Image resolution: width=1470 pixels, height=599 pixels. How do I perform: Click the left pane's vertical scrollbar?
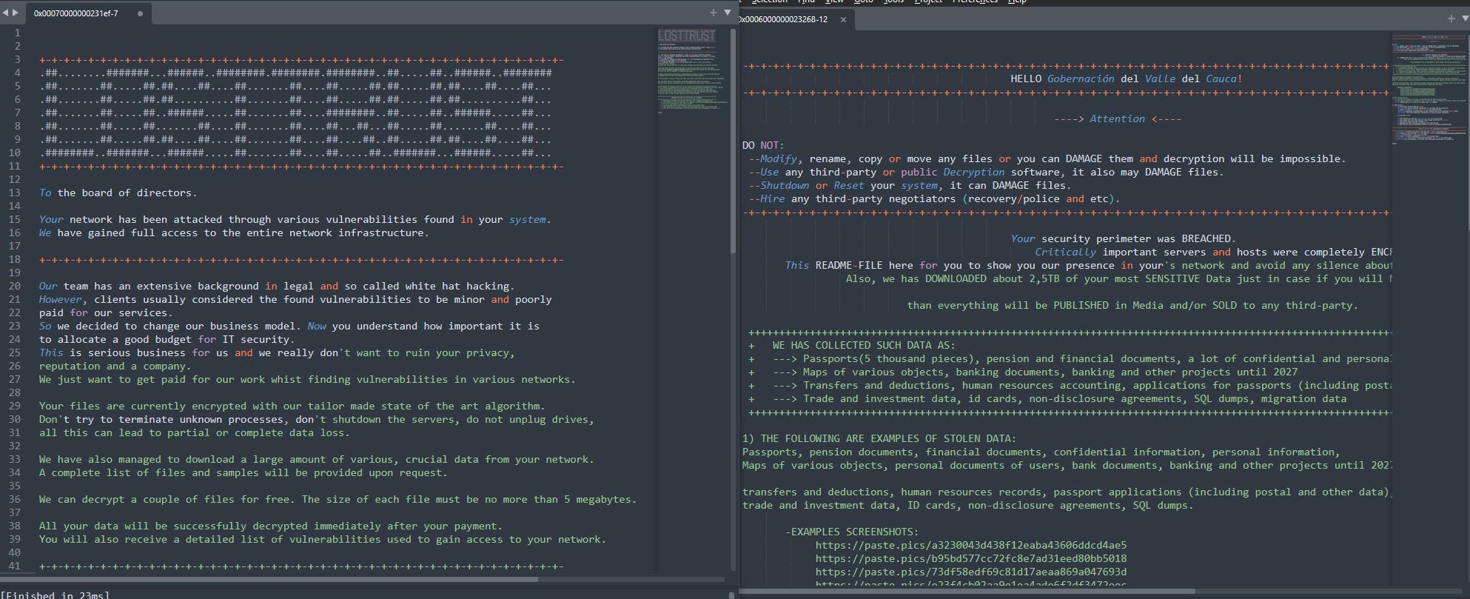(734, 148)
